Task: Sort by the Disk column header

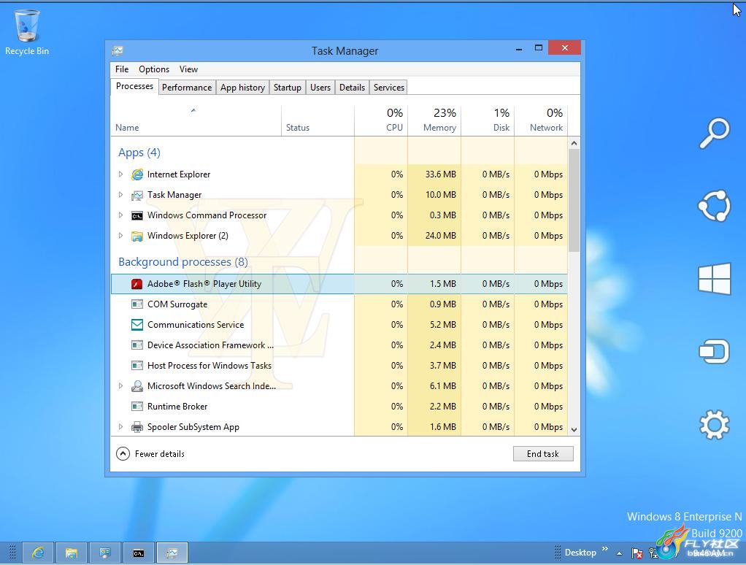Action: 488,120
